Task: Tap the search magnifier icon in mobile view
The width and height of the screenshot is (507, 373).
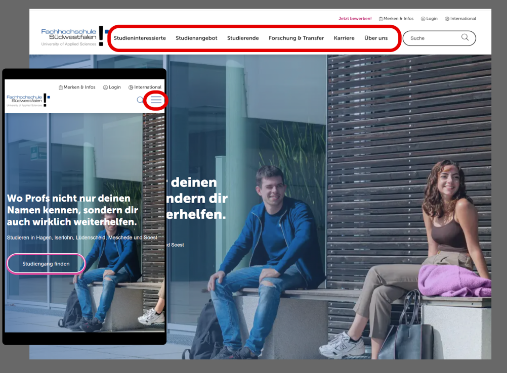Action: 141,100
